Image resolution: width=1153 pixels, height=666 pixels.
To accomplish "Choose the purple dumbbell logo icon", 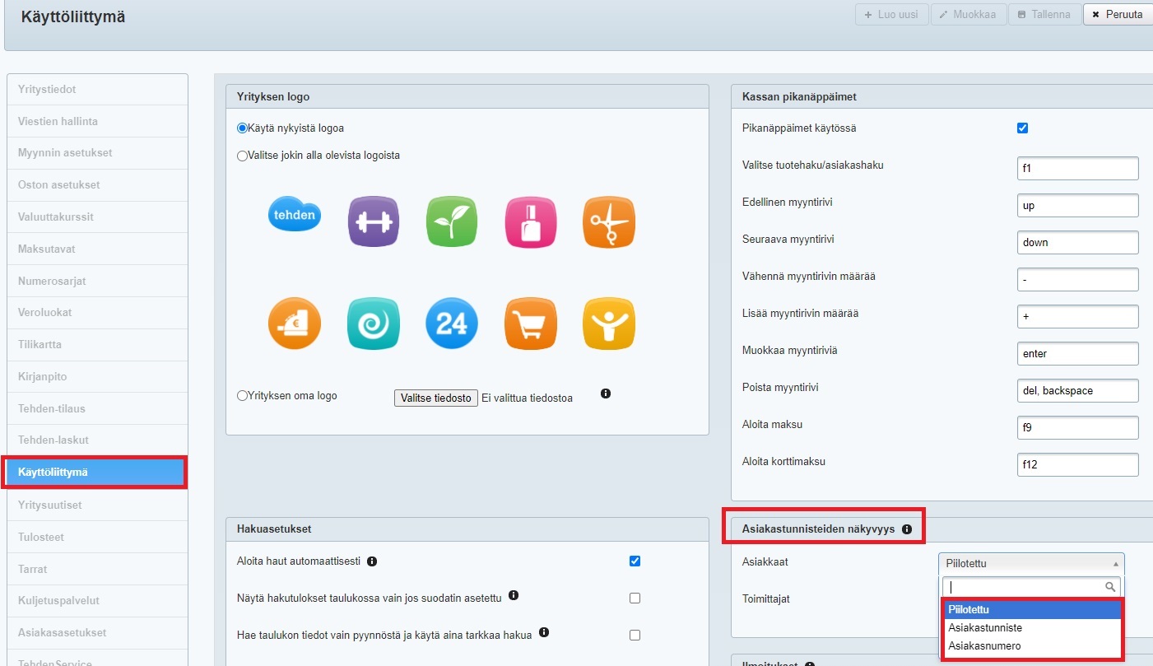I will [x=373, y=221].
